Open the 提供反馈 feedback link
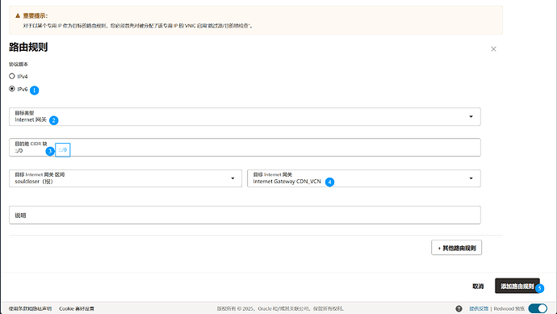 coord(479,308)
